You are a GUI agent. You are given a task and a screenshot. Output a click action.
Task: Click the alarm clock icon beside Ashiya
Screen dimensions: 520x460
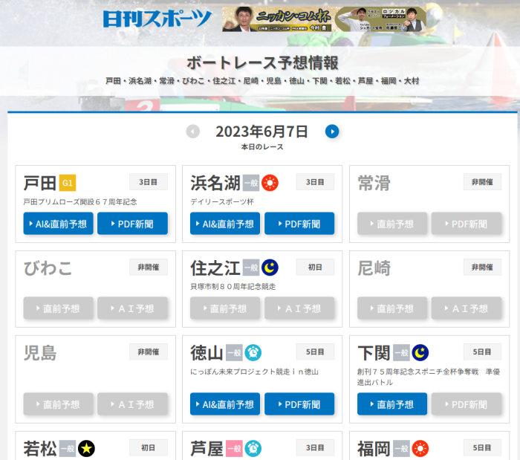[x=253, y=449]
